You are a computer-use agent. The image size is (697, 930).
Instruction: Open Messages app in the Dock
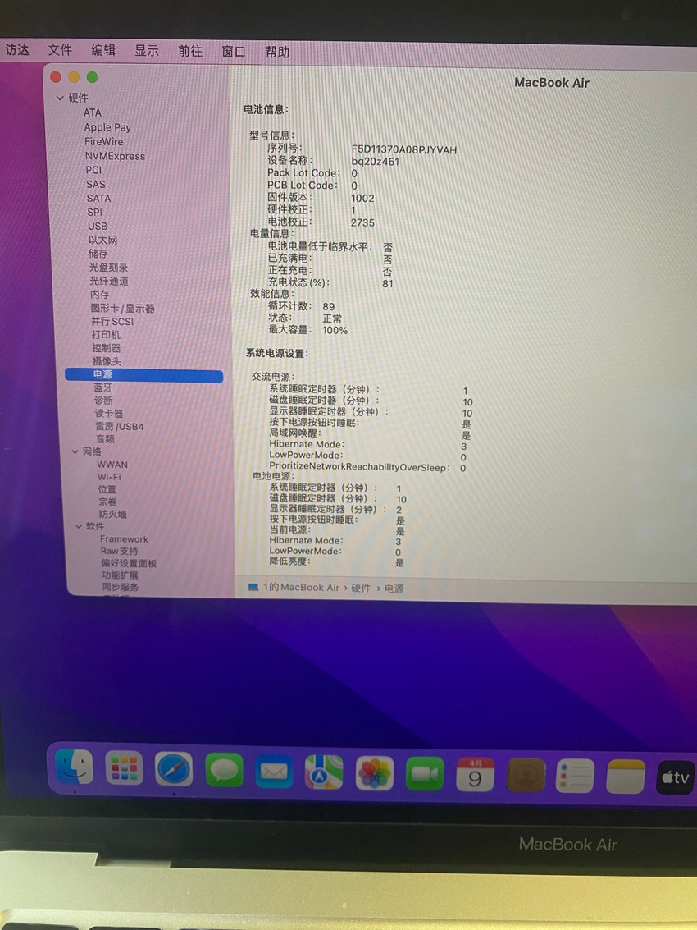(x=224, y=771)
